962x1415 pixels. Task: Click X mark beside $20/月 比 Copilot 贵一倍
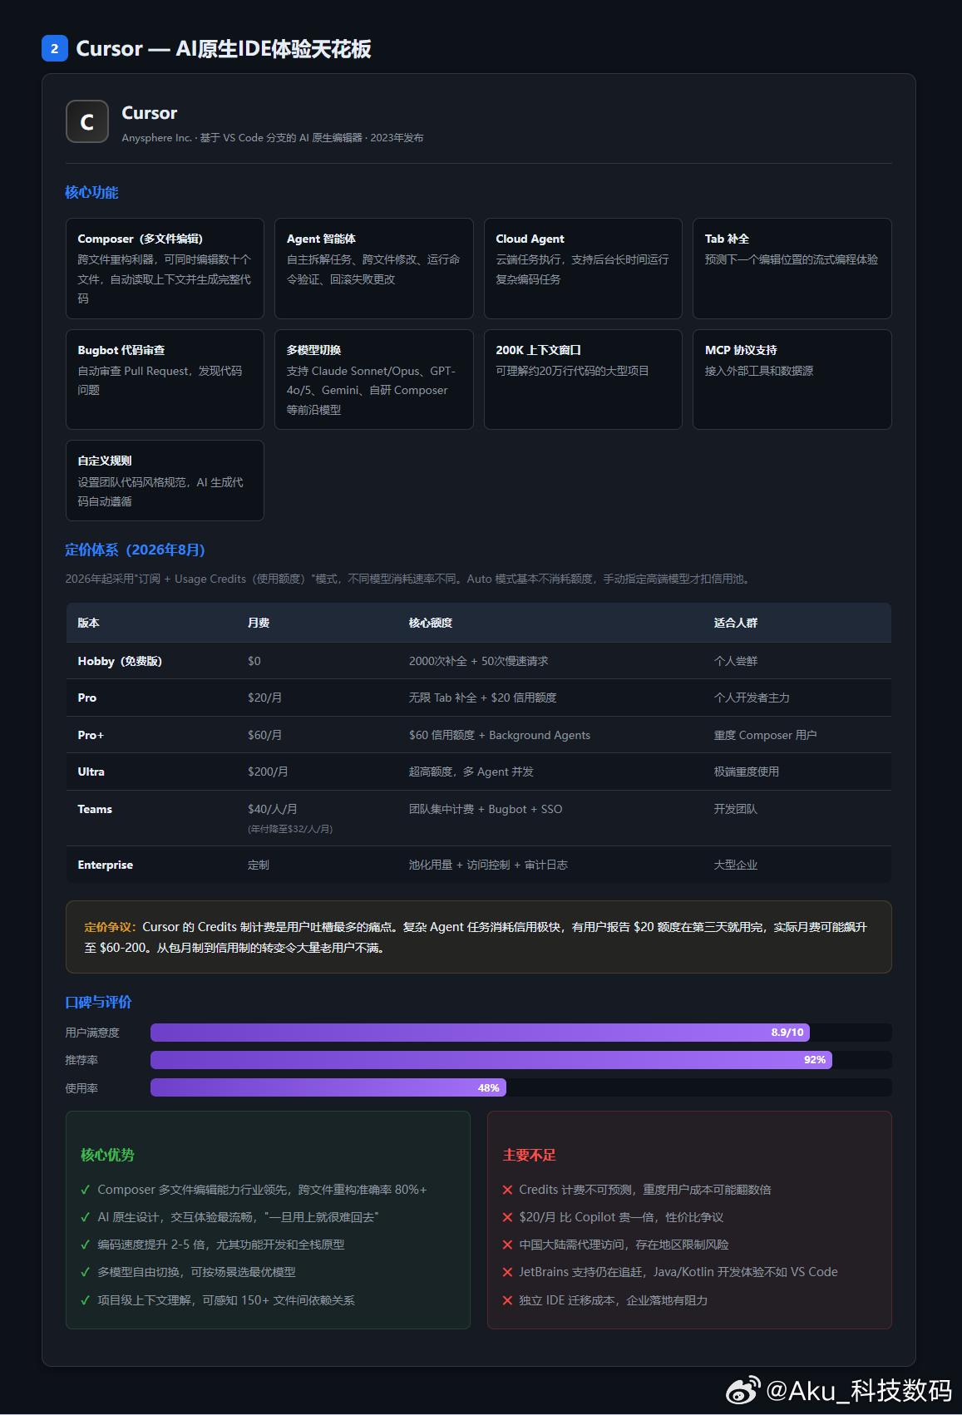[x=507, y=1217]
